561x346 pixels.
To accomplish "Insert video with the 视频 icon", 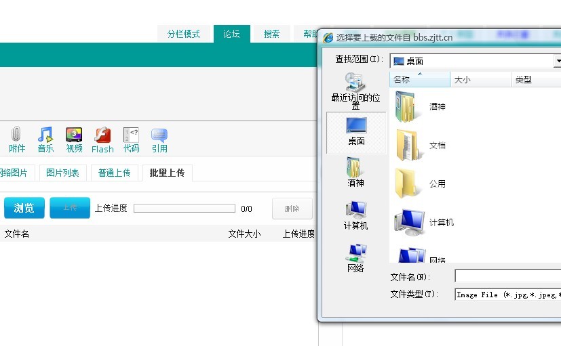I will tap(74, 135).
